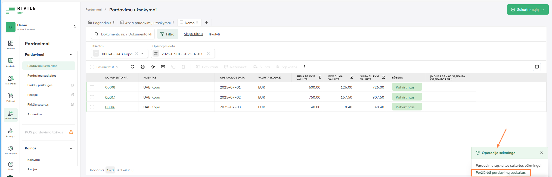The image size is (552, 177).
Task: Select checkbox for order 00017
Action: coord(92,97)
